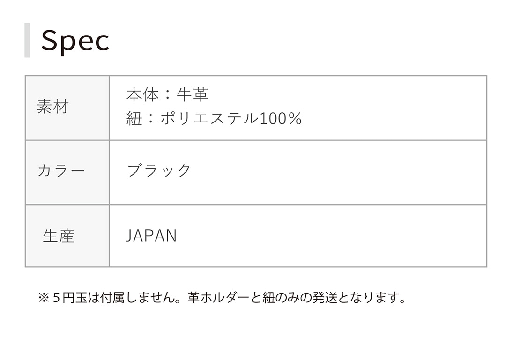Click the Spec heading
Viewport: 506px width, 337px height.
(75, 41)
